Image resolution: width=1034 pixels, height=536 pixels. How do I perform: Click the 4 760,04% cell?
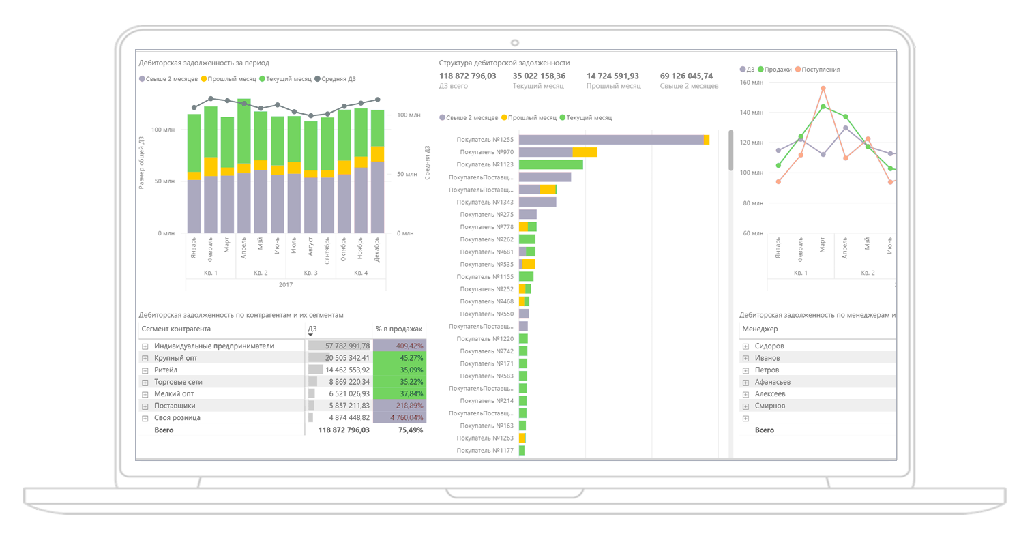click(x=400, y=418)
